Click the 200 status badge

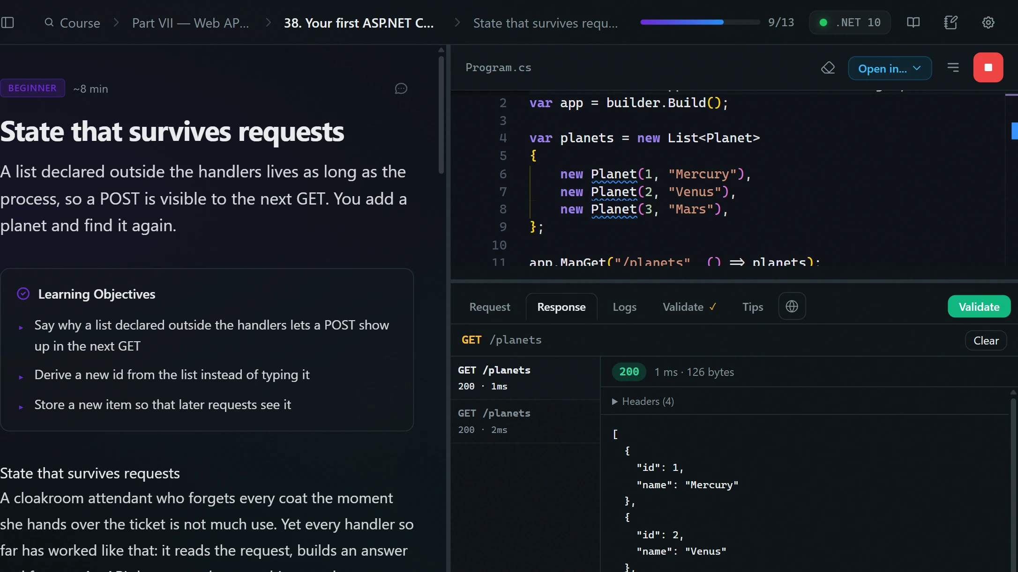(x=629, y=372)
